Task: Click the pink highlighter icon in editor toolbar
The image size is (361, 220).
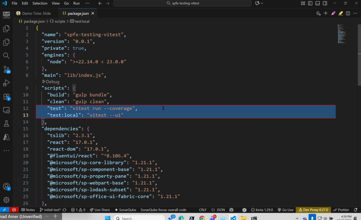Action: pyautogui.click(x=333, y=13)
